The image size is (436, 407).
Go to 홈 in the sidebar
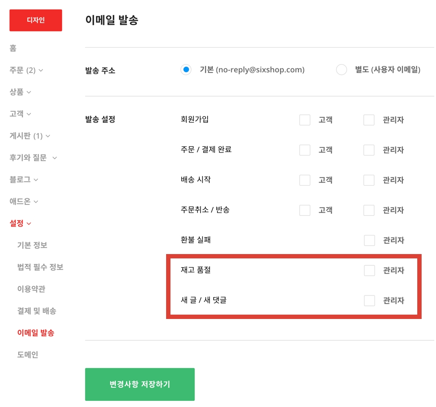pos(13,48)
